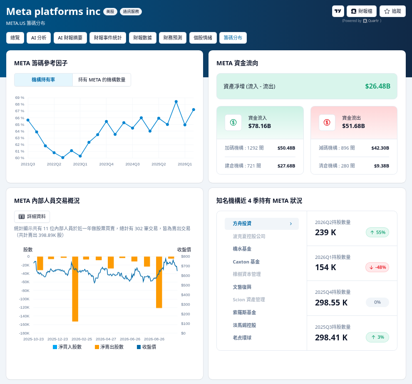Switch to the 總覽 tab
The image size is (412, 384).
[x=15, y=38]
